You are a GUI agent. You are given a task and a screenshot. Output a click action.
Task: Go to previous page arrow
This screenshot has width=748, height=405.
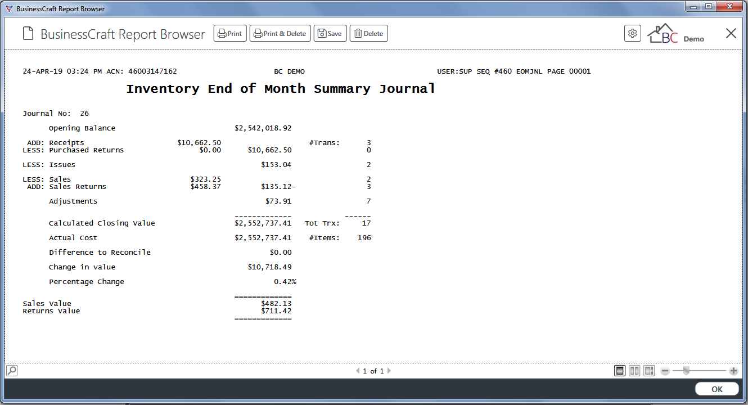coord(358,371)
